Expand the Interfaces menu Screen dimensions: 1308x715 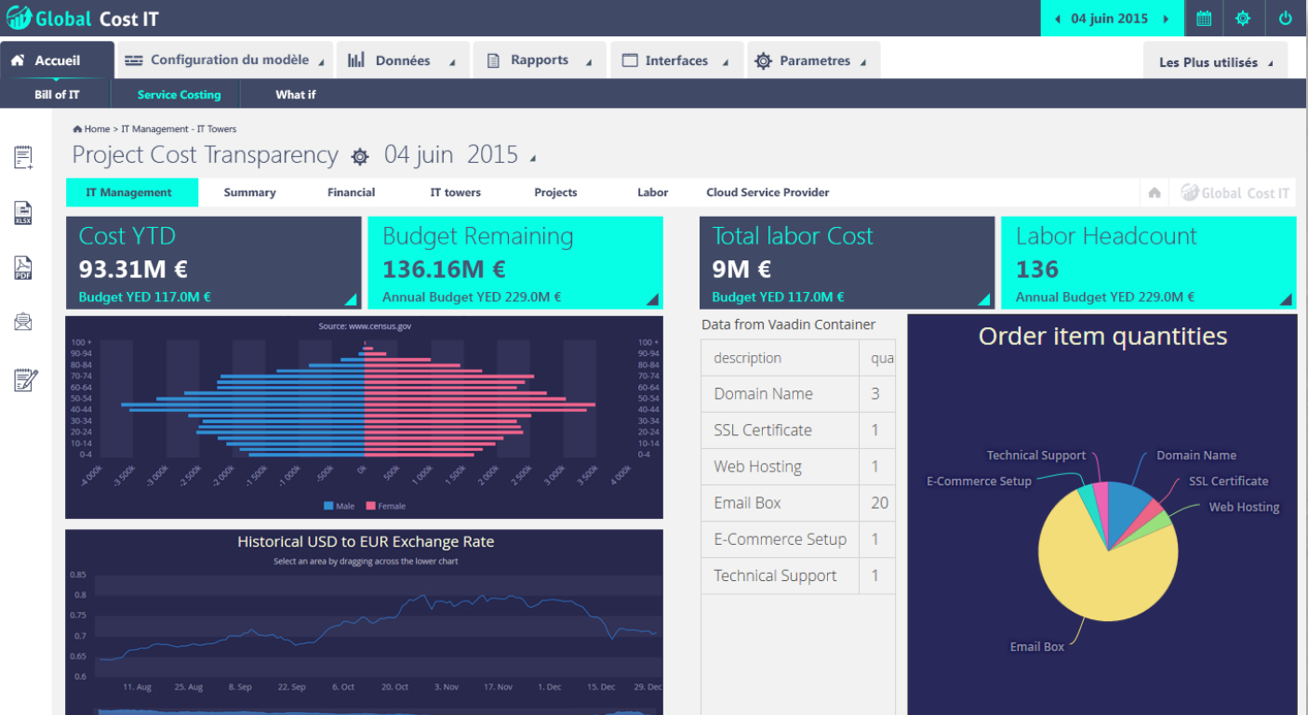point(676,60)
